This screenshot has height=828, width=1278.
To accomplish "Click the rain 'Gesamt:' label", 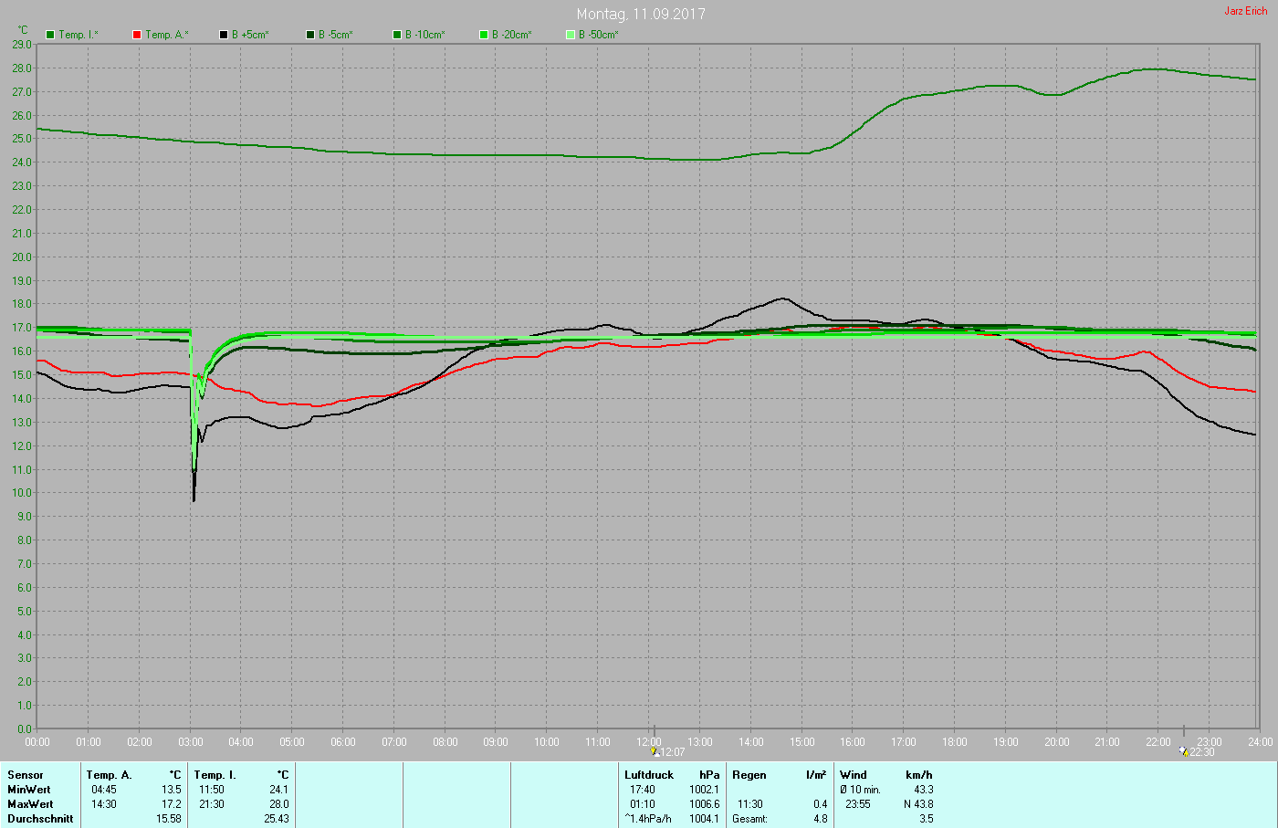I will tap(749, 819).
